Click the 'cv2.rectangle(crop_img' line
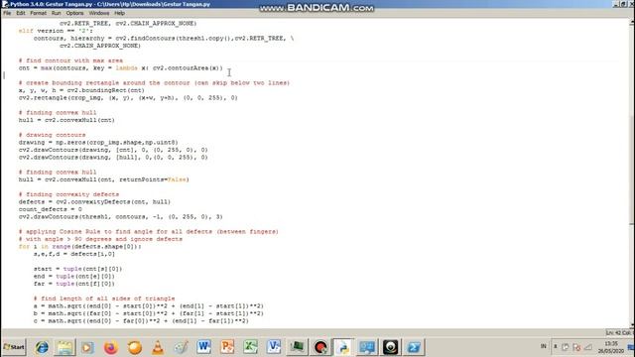Image resolution: width=635 pixels, height=357 pixels. coord(128,98)
